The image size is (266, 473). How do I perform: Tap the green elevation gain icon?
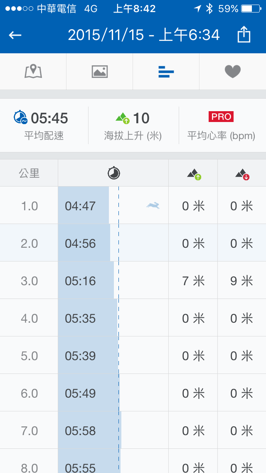click(123, 118)
